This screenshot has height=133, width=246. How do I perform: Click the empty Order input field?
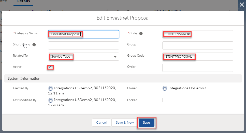[x=198, y=68]
